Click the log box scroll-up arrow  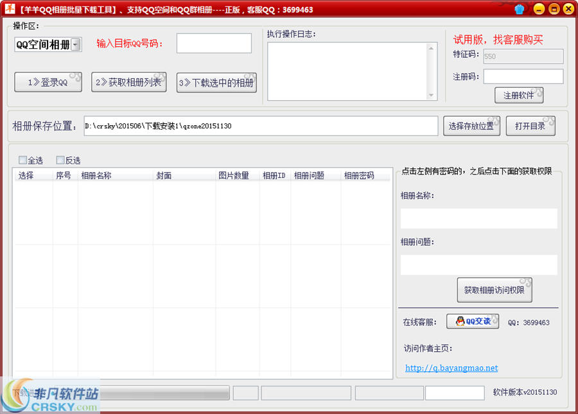[432, 48]
